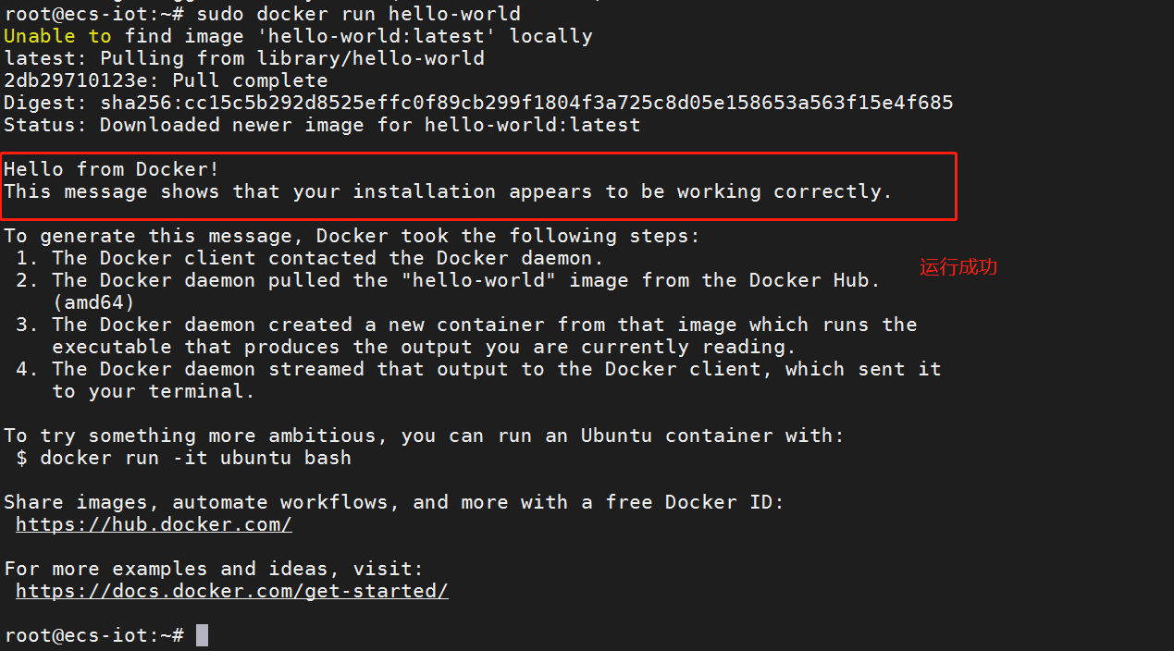1174x651 pixels.
Task: Click the "Hello from Docker!" line
Action: (x=112, y=169)
